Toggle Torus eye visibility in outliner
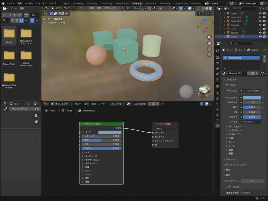The width and height of the screenshot is (268, 201). (260, 37)
